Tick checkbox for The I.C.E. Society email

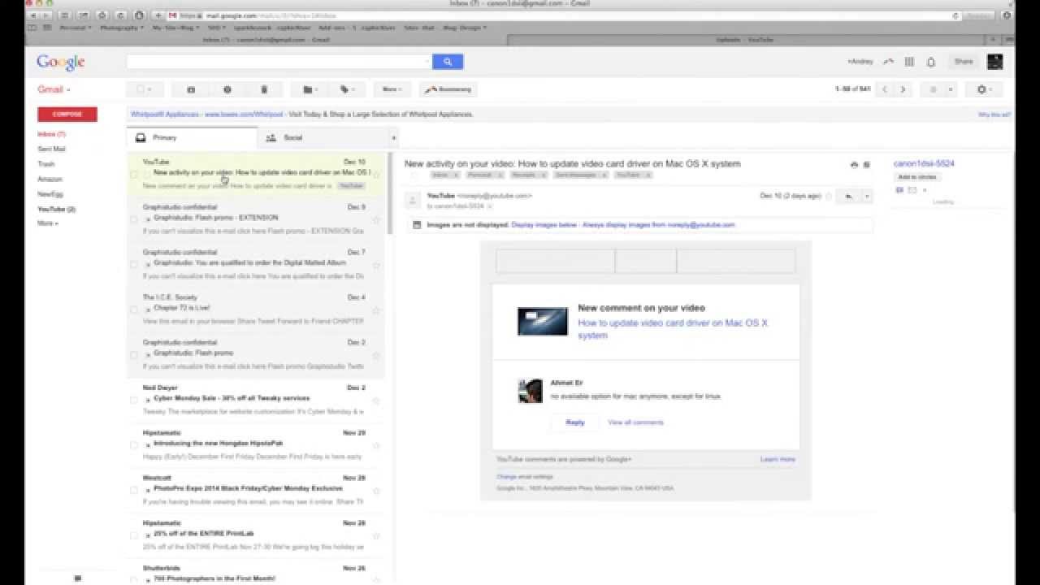tap(134, 309)
